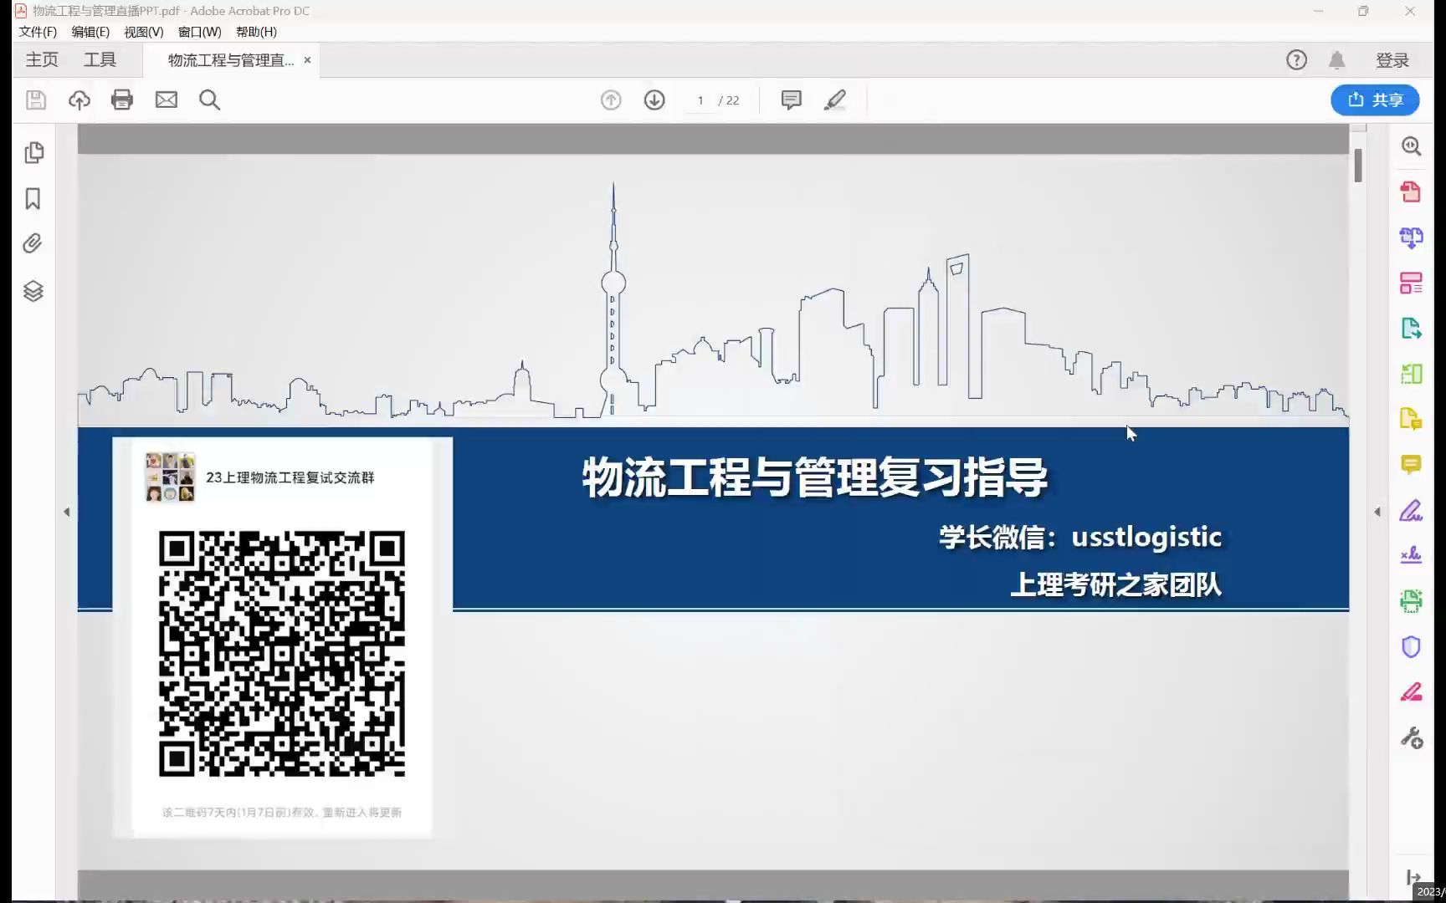Go to next page arrow
The width and height of the screenshot is (1446, 903).
pos(654,100)
